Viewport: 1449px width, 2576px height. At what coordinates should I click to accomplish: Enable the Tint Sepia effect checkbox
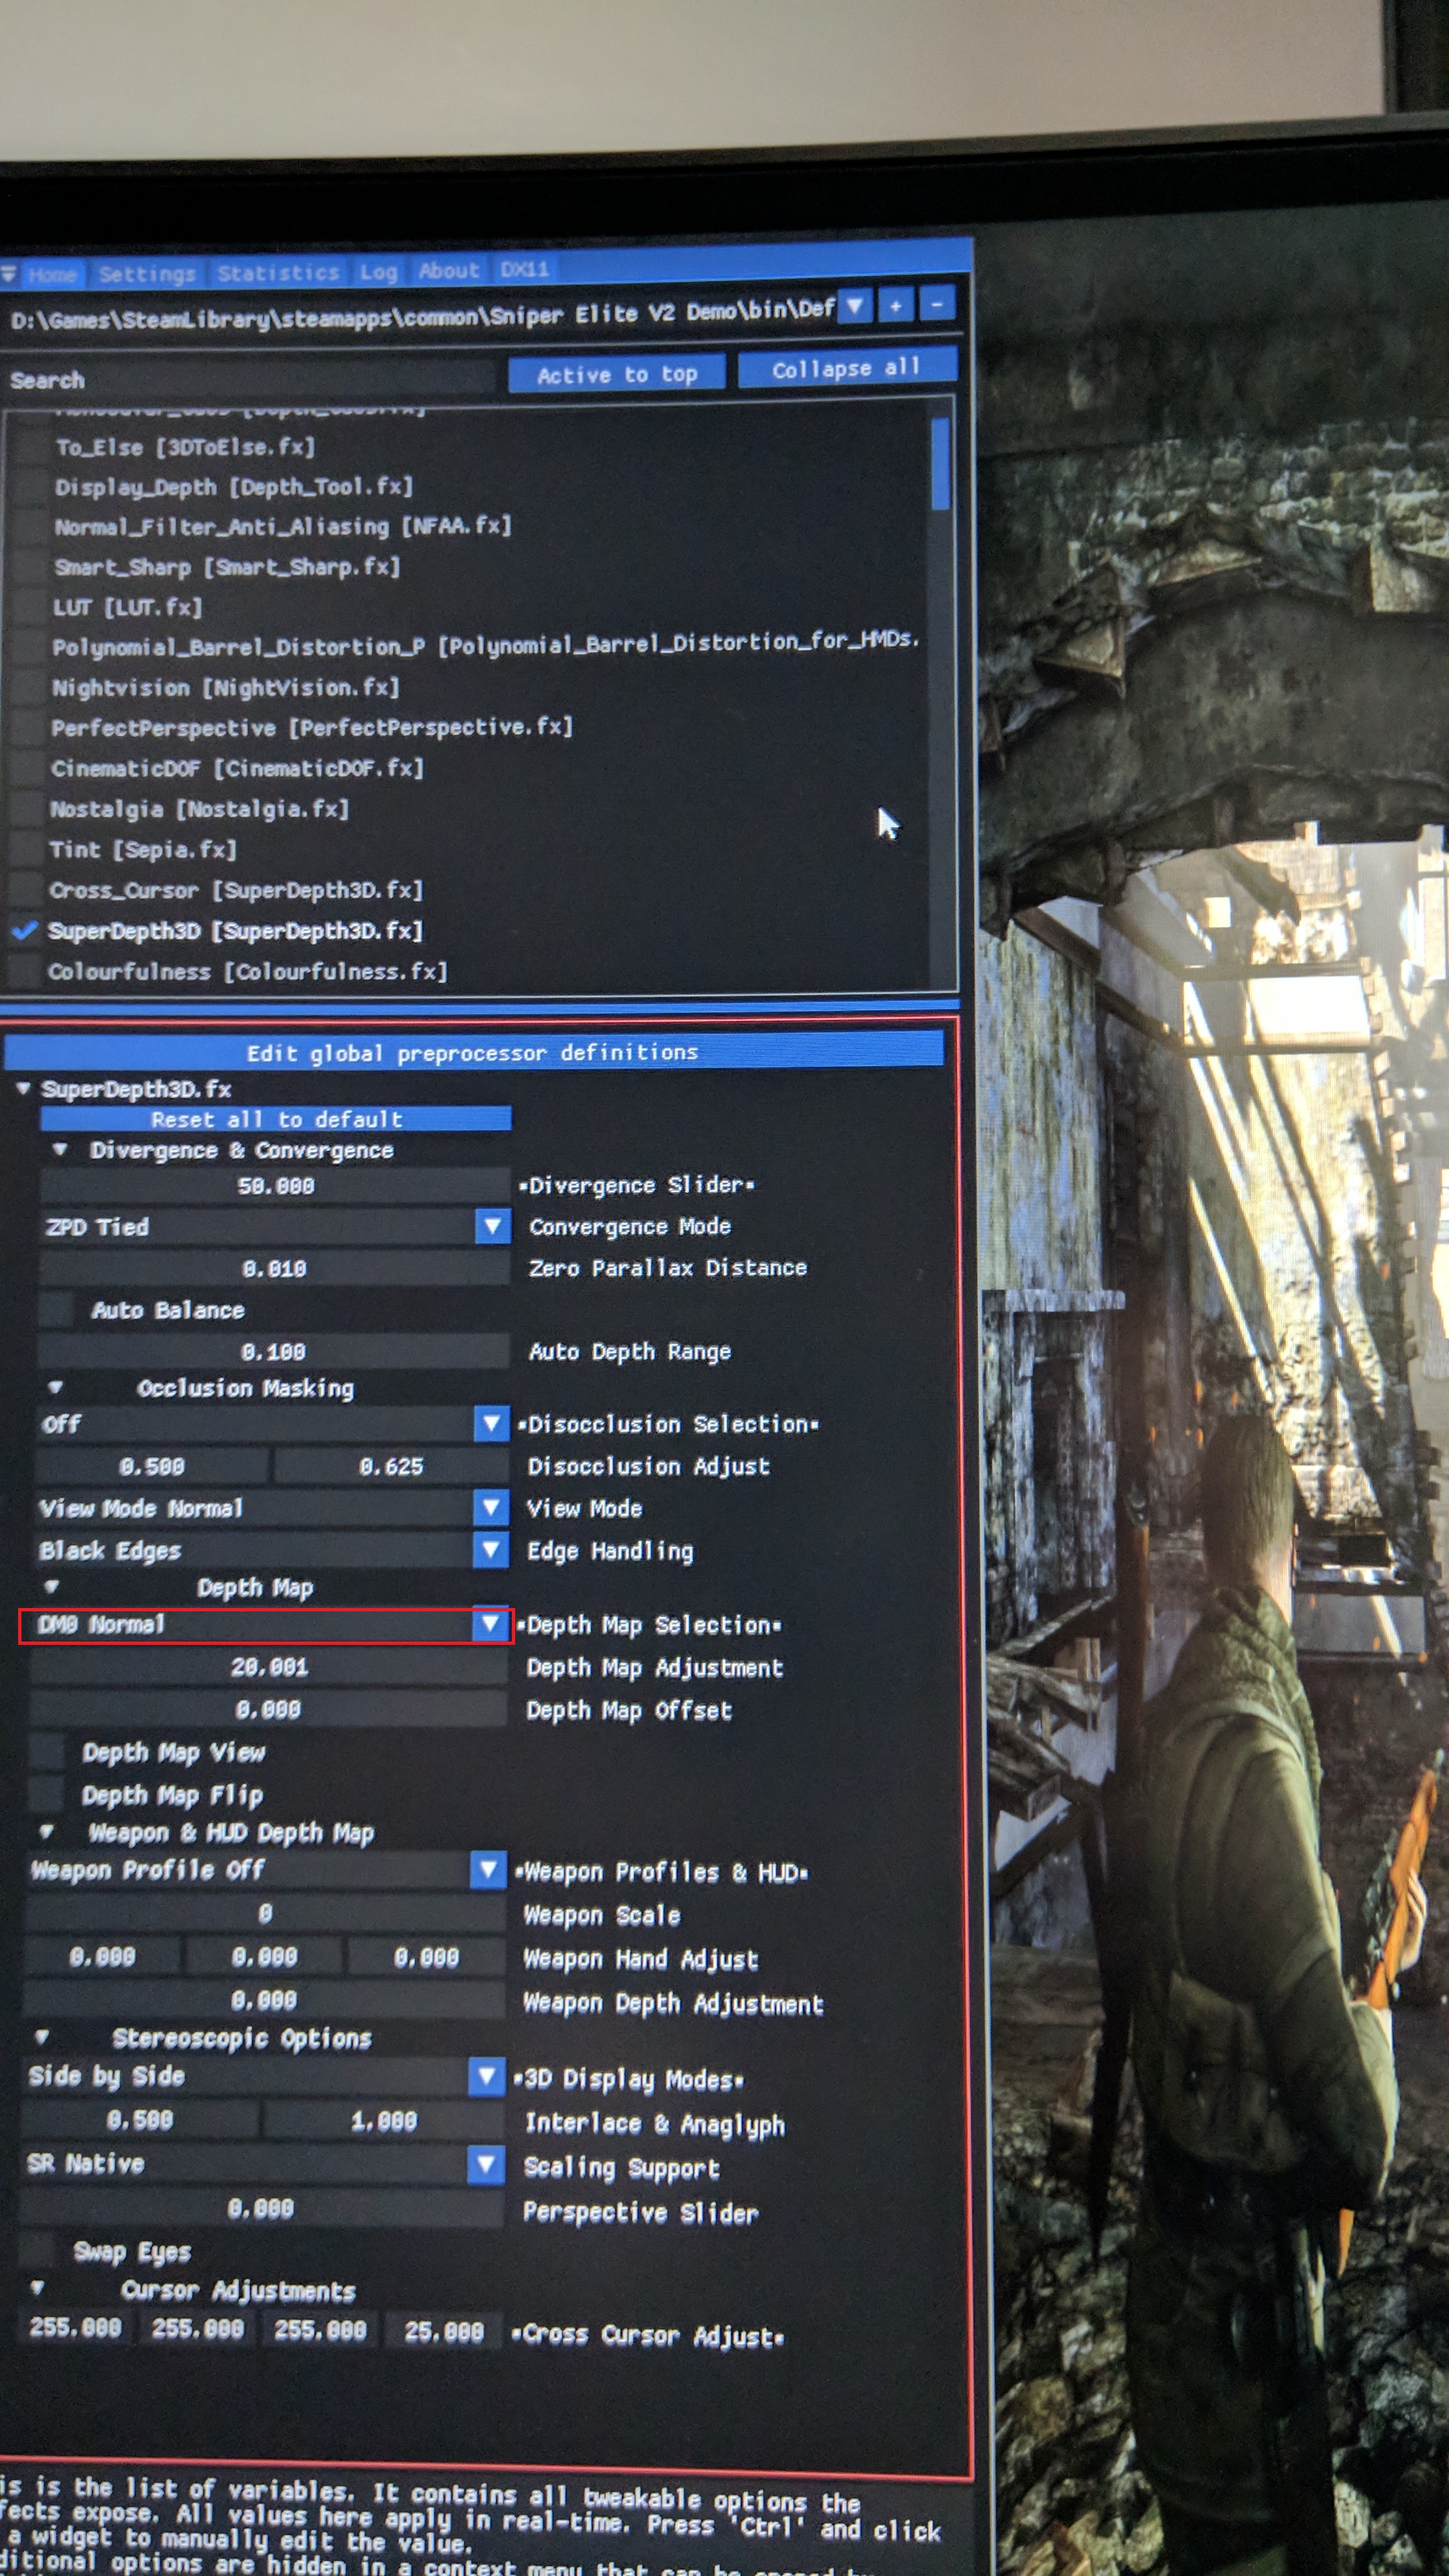(26, 850)
